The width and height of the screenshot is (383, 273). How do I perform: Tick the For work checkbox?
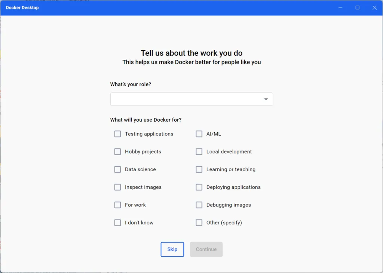[x=117, y=205]
